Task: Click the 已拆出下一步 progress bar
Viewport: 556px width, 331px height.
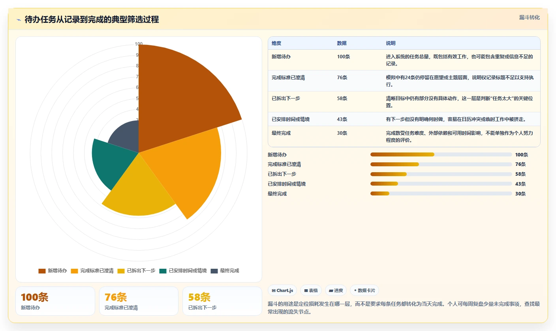Action: 441,174
